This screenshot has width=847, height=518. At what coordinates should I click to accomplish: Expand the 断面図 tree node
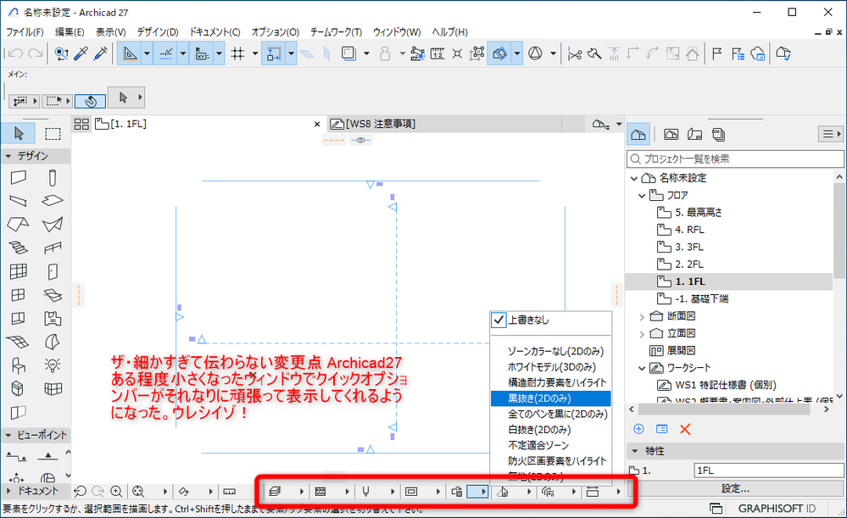coord(642,316)
